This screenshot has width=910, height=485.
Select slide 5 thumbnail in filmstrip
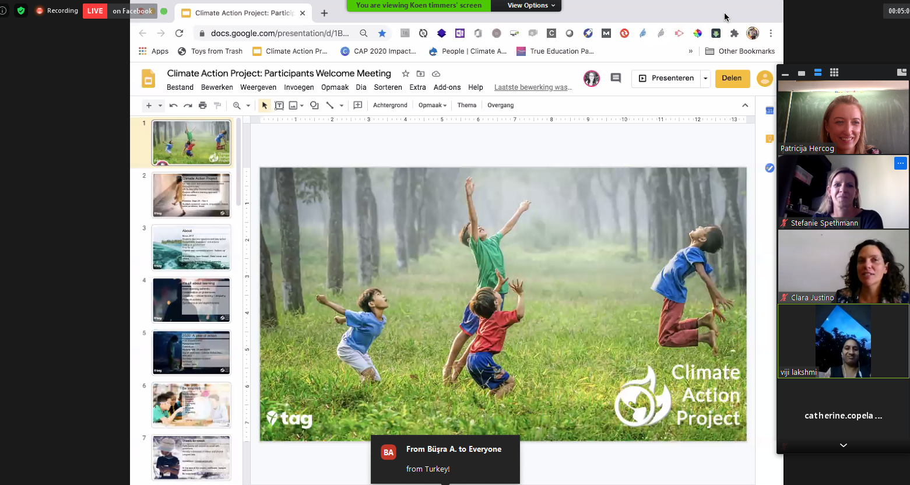pos(191,353)
